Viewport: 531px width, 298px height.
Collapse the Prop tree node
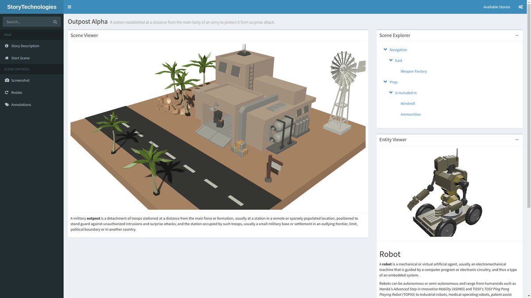(385, 82)
